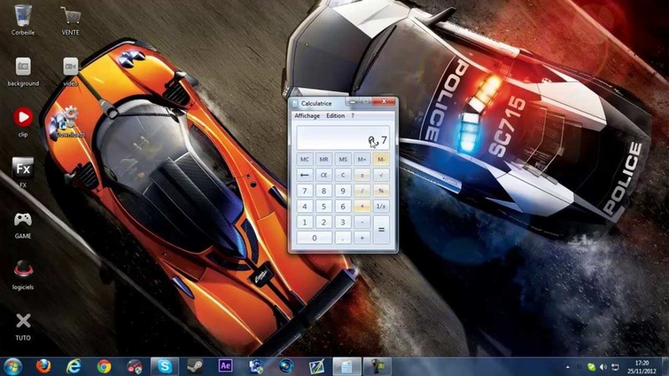Click digit 8 on calculator
The width and height of the screenshot is (669, 376).
[324, 191]
